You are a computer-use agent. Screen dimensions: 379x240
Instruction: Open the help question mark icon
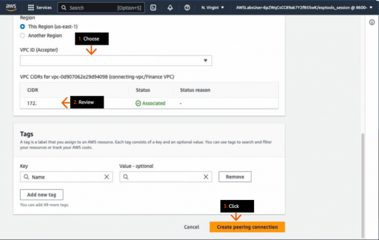pos(187,7)
